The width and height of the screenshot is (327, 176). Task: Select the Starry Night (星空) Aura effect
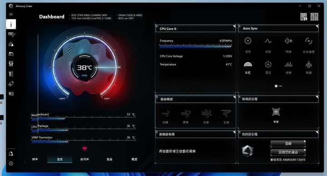(x=268, y=64)
